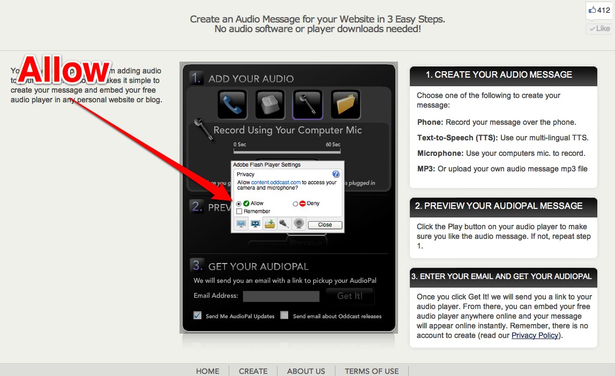This screenshot has height=376, width=615.
Task: Open the microphone settings tab icon
Action: 285,225
